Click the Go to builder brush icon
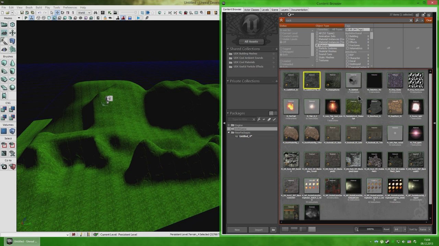 [12, 167]
